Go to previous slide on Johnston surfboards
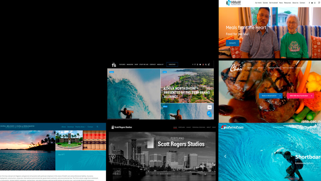 (x=225, y=156)
